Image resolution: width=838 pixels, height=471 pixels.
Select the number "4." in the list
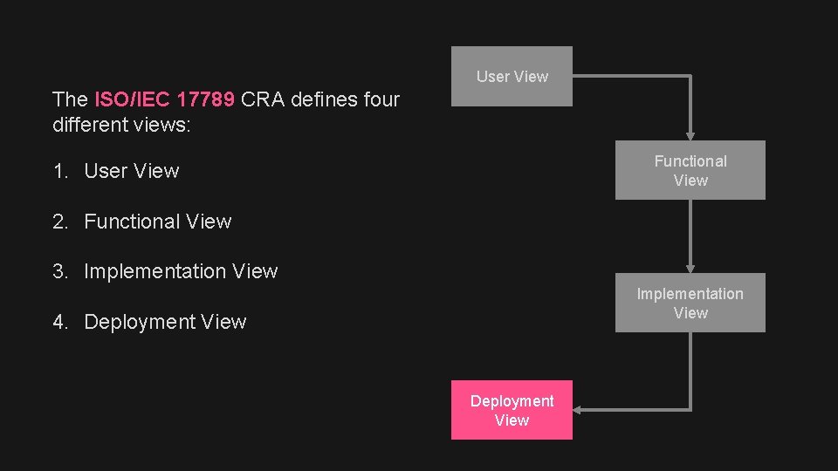[60, 322]
